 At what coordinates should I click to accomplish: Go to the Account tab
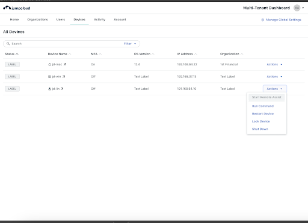coord(120,20)
